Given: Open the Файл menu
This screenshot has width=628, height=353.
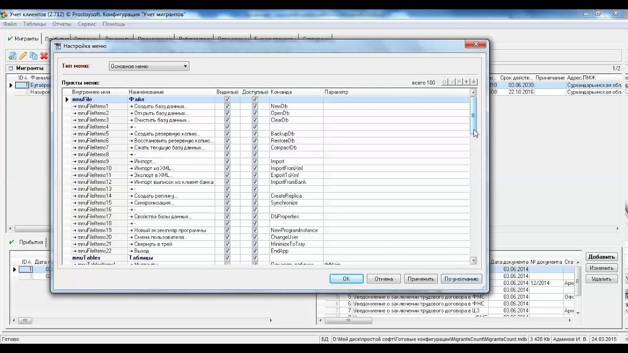Looking at the screenshot, I should (10, 24).
